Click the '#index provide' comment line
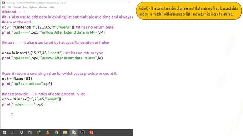The image size is (243, 136). coord(43,94)
